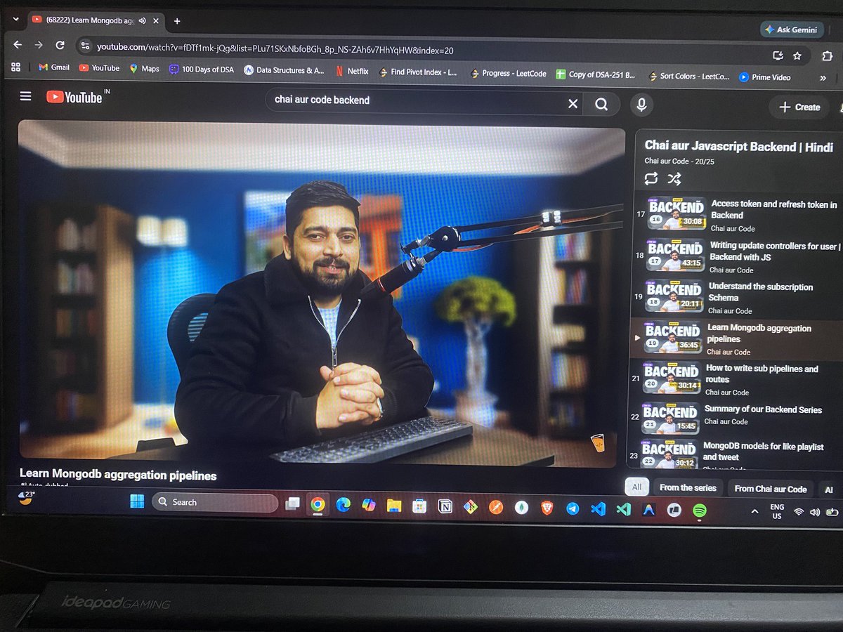
Task: Open Brave browser from taskbar
Action: coord(547,508)
